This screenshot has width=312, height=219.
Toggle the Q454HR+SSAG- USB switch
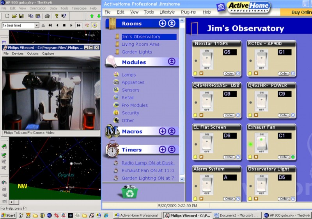207,101
